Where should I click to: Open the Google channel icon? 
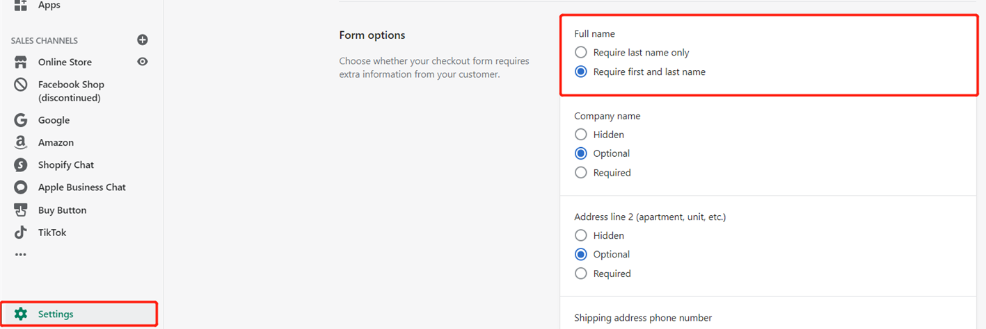click(21, 120)
